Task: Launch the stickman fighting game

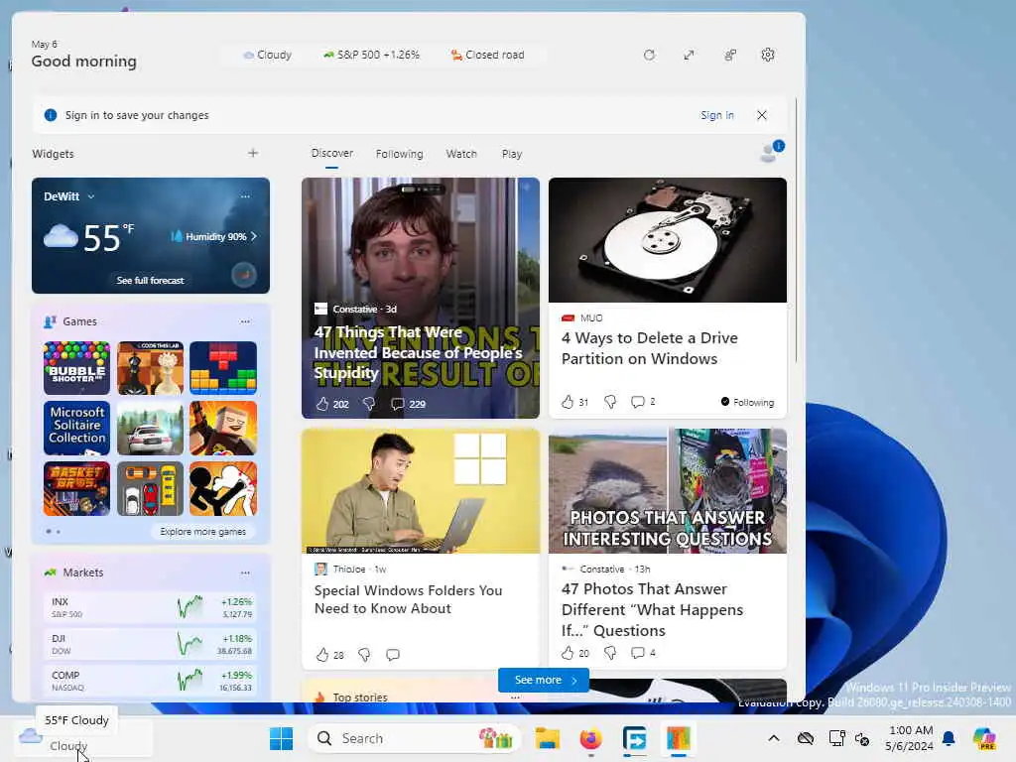Action: [223, 488]
